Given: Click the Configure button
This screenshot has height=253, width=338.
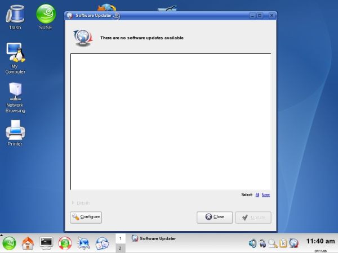Looking at the screenshot, I should point(86,217).
